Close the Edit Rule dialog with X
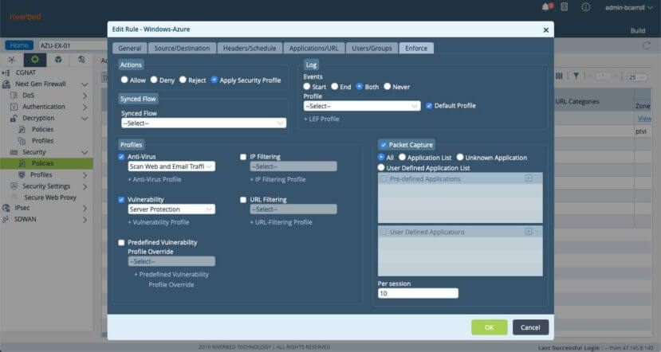 click(546, 30)
